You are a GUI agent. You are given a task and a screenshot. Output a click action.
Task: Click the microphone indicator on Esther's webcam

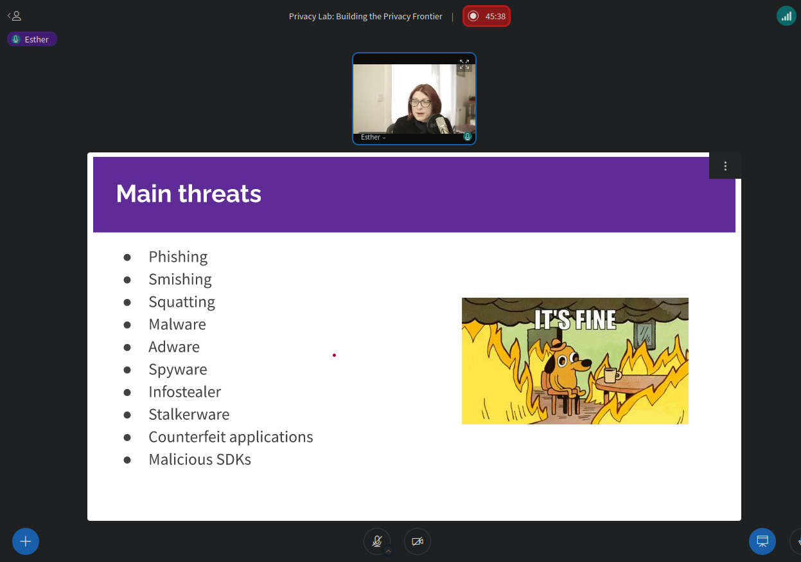coord(468,136)
